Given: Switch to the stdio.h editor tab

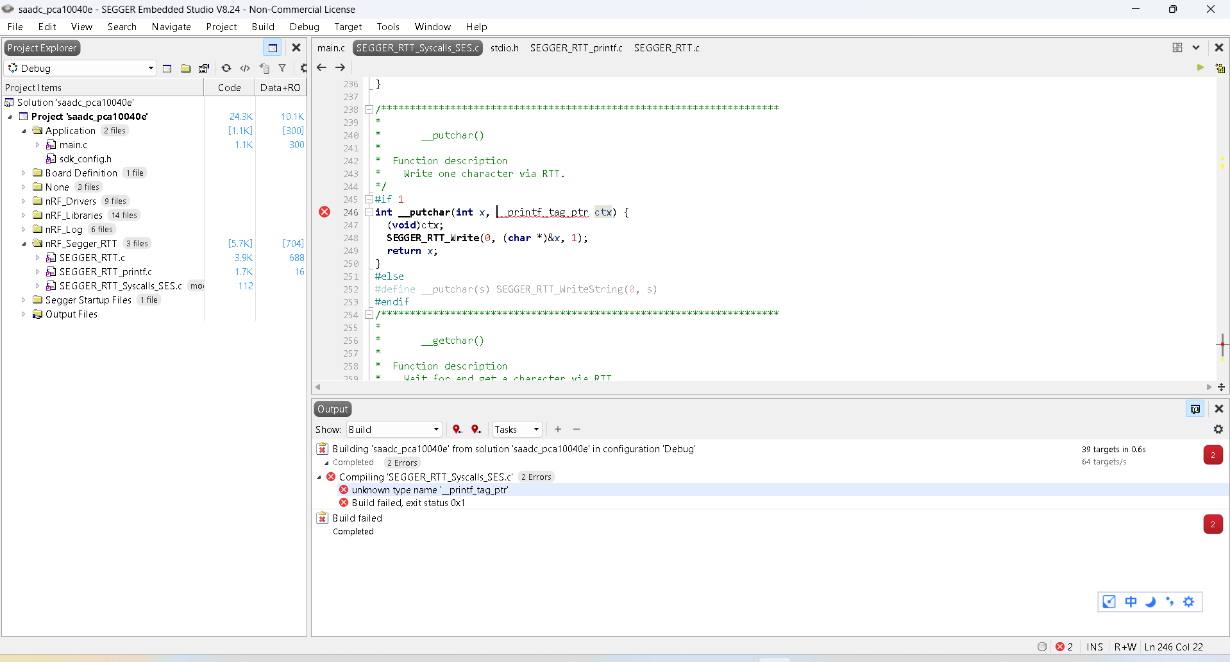Looking at the screenshot, I should (x=505, y=47).
